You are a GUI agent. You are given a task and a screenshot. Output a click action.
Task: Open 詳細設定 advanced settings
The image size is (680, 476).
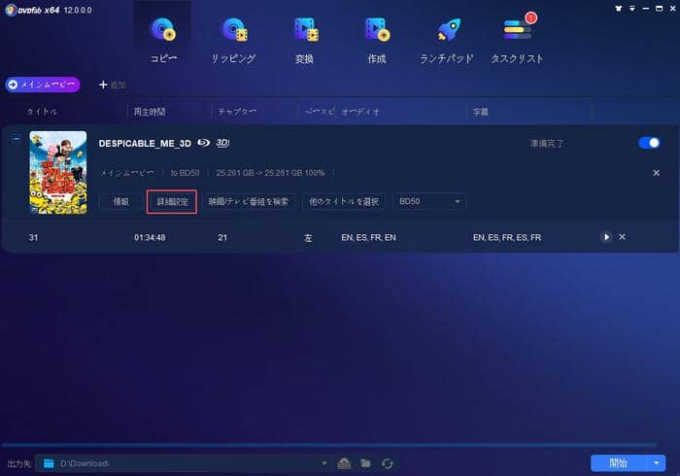171,202
